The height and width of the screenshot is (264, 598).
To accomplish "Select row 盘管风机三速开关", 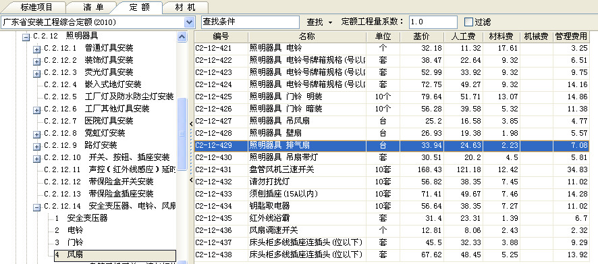I will coord(391,169).
